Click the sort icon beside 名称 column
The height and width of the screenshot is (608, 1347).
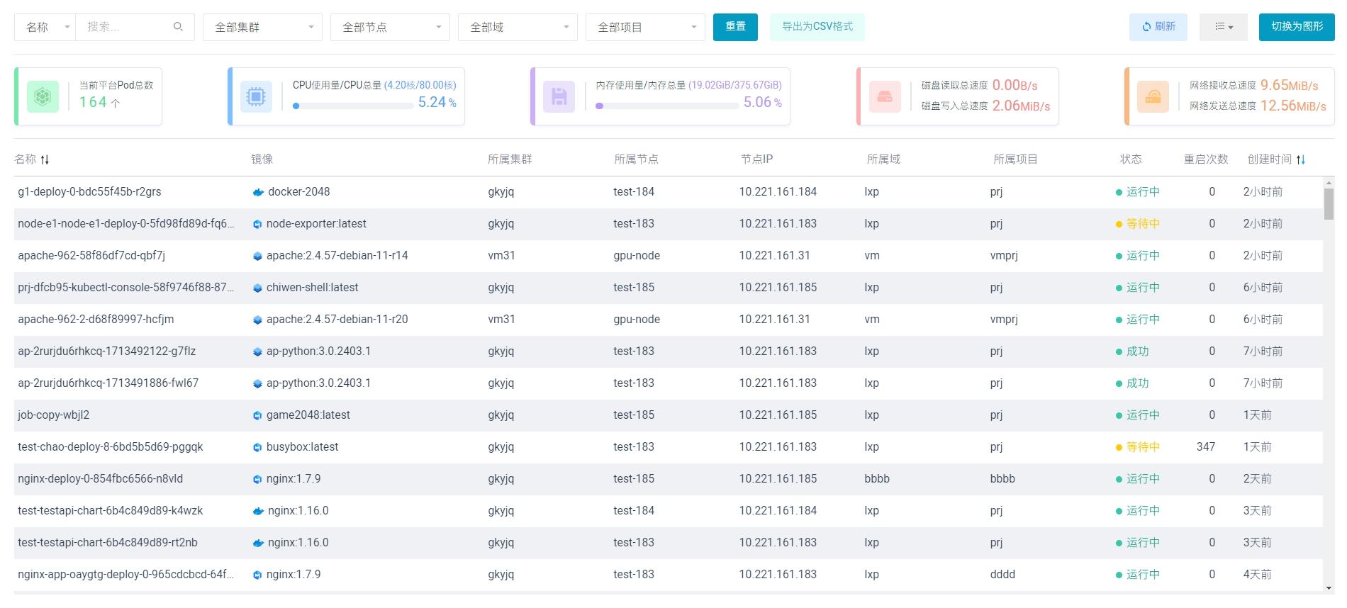tap(45, 159)
